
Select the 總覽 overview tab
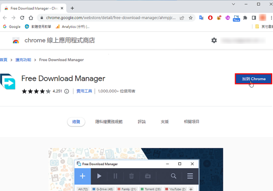tap(76, 122)
